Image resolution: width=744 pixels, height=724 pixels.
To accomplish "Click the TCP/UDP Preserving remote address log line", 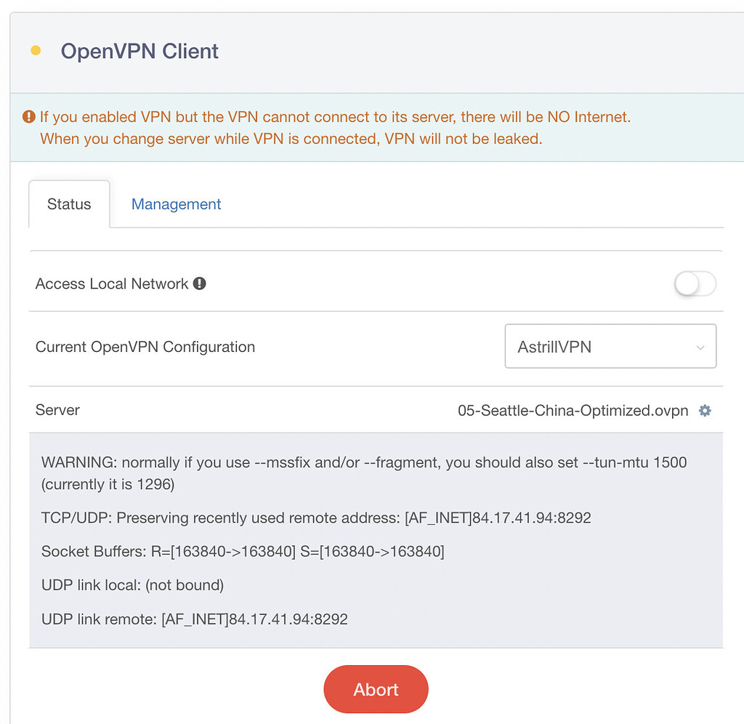I will pyautogui.click(x=316, y=518).
